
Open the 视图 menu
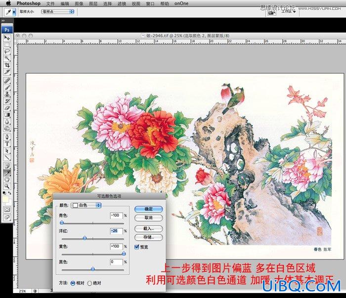(136, 3)
